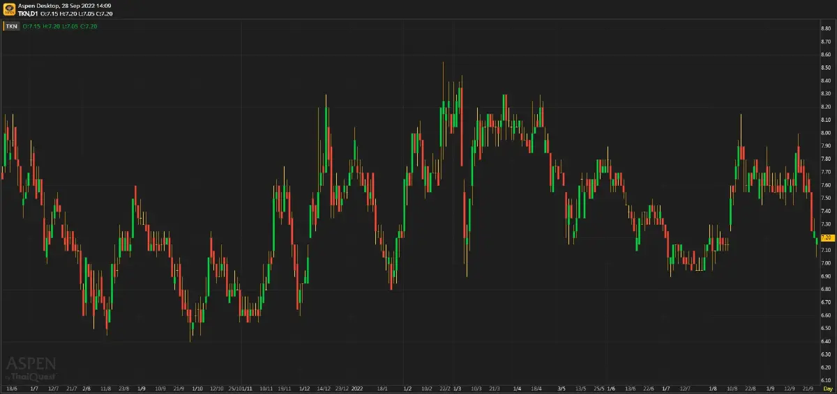837x394 pixels.
Task: Click the 8.00 price level on axis
Action: (826, 133)
